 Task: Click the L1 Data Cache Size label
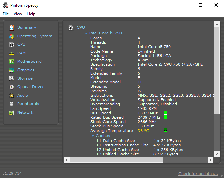click(x=116, y=141)
